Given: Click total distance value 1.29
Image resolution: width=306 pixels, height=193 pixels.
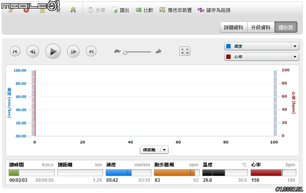Looking at the screenshot, I should coord(98,180).
